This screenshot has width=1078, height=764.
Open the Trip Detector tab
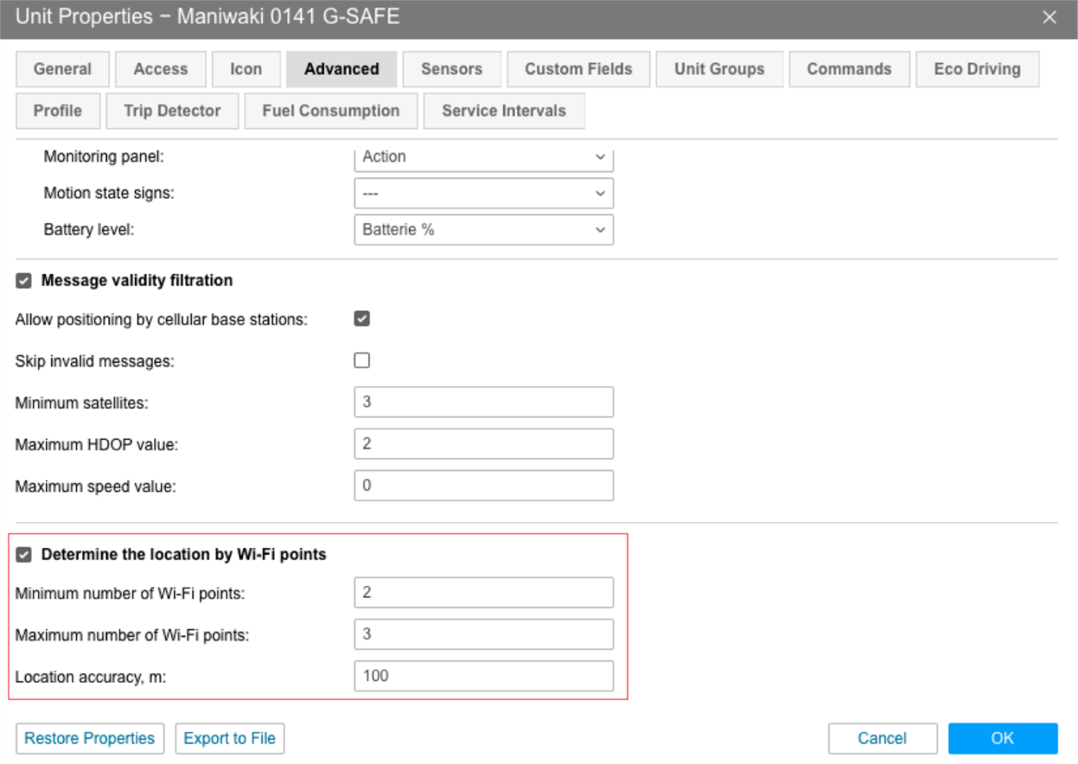[172, 111]
